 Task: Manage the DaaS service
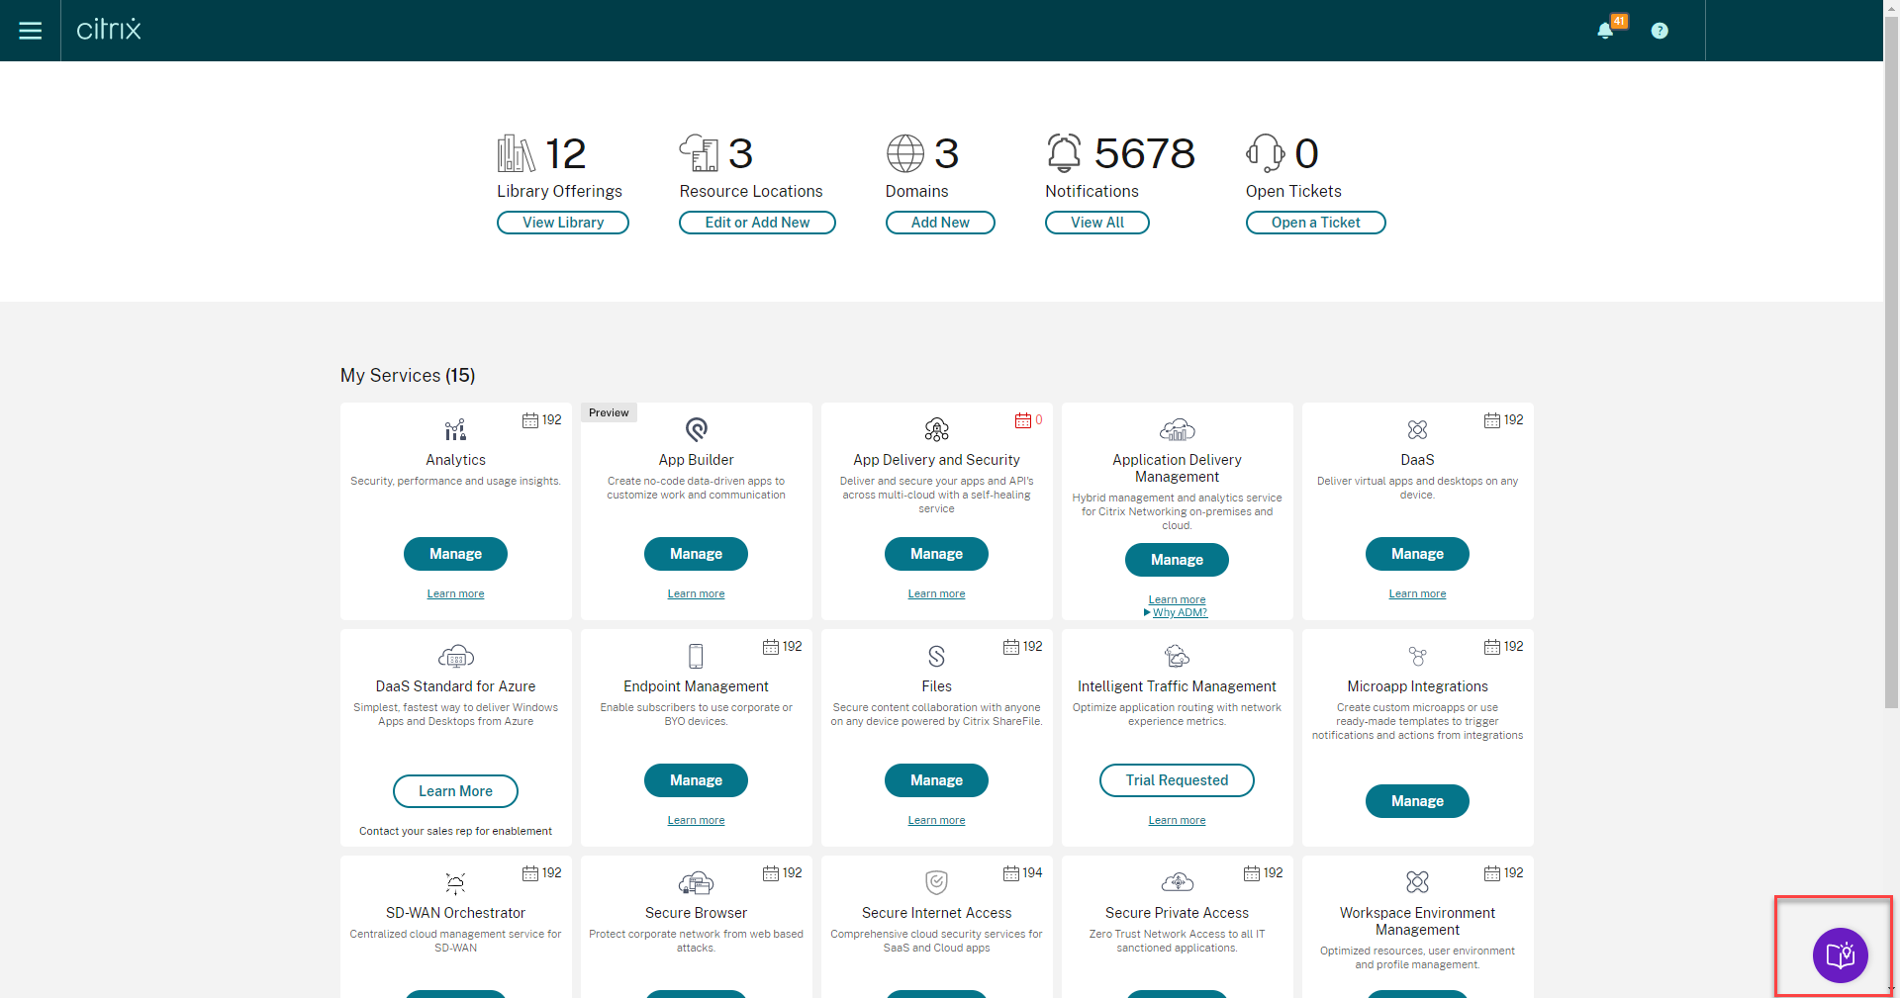click(1417, 554)
